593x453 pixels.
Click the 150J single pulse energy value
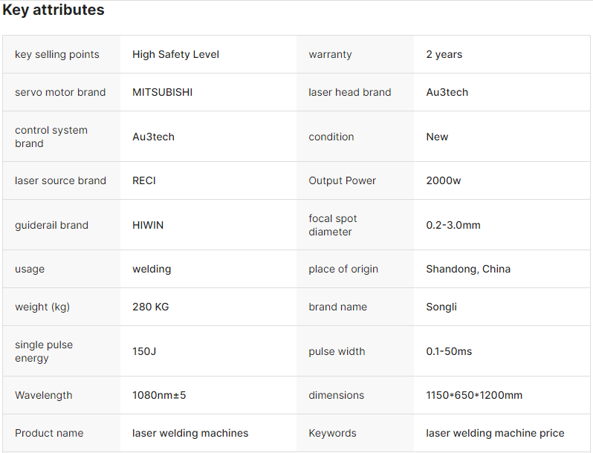click(144, 351)
